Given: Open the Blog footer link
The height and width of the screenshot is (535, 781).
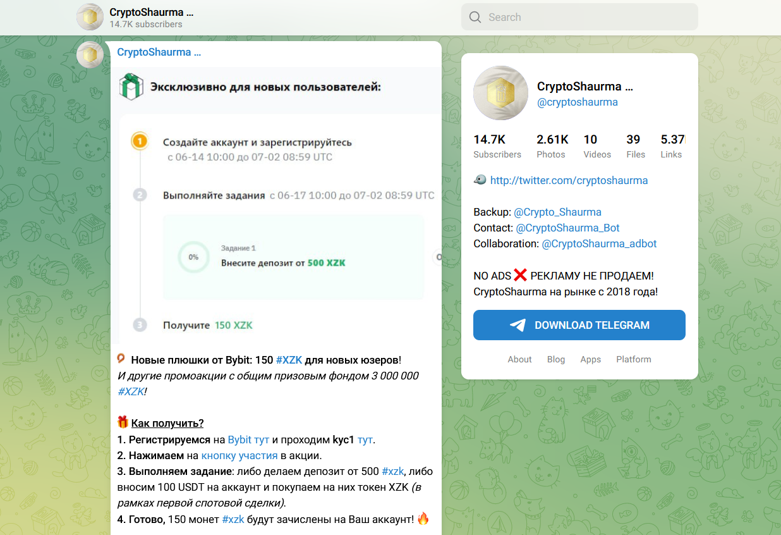Looking at the screenshot, I should (x=556, y=359).
